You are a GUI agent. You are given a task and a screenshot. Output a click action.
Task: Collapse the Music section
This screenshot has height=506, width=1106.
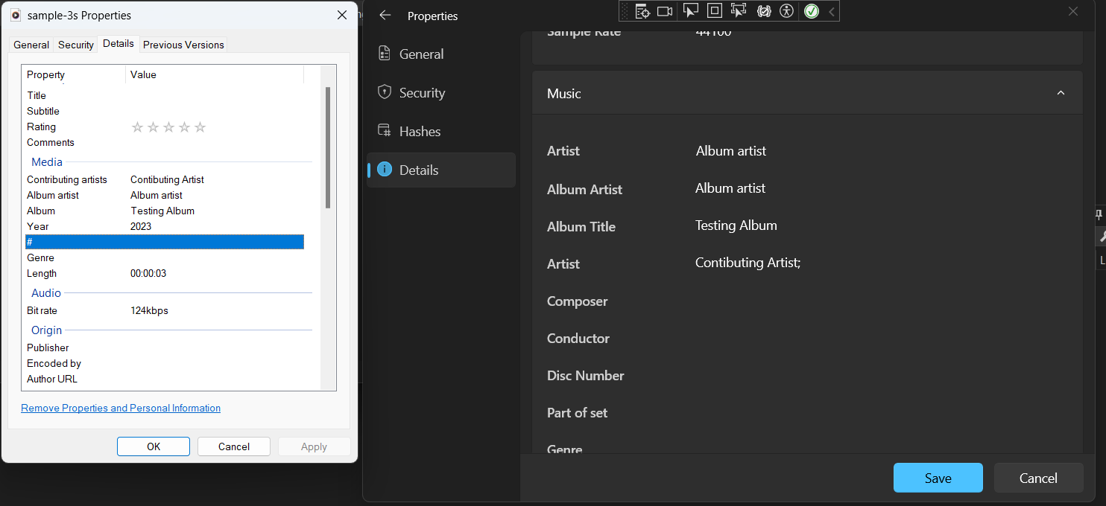coord(1061,92)
